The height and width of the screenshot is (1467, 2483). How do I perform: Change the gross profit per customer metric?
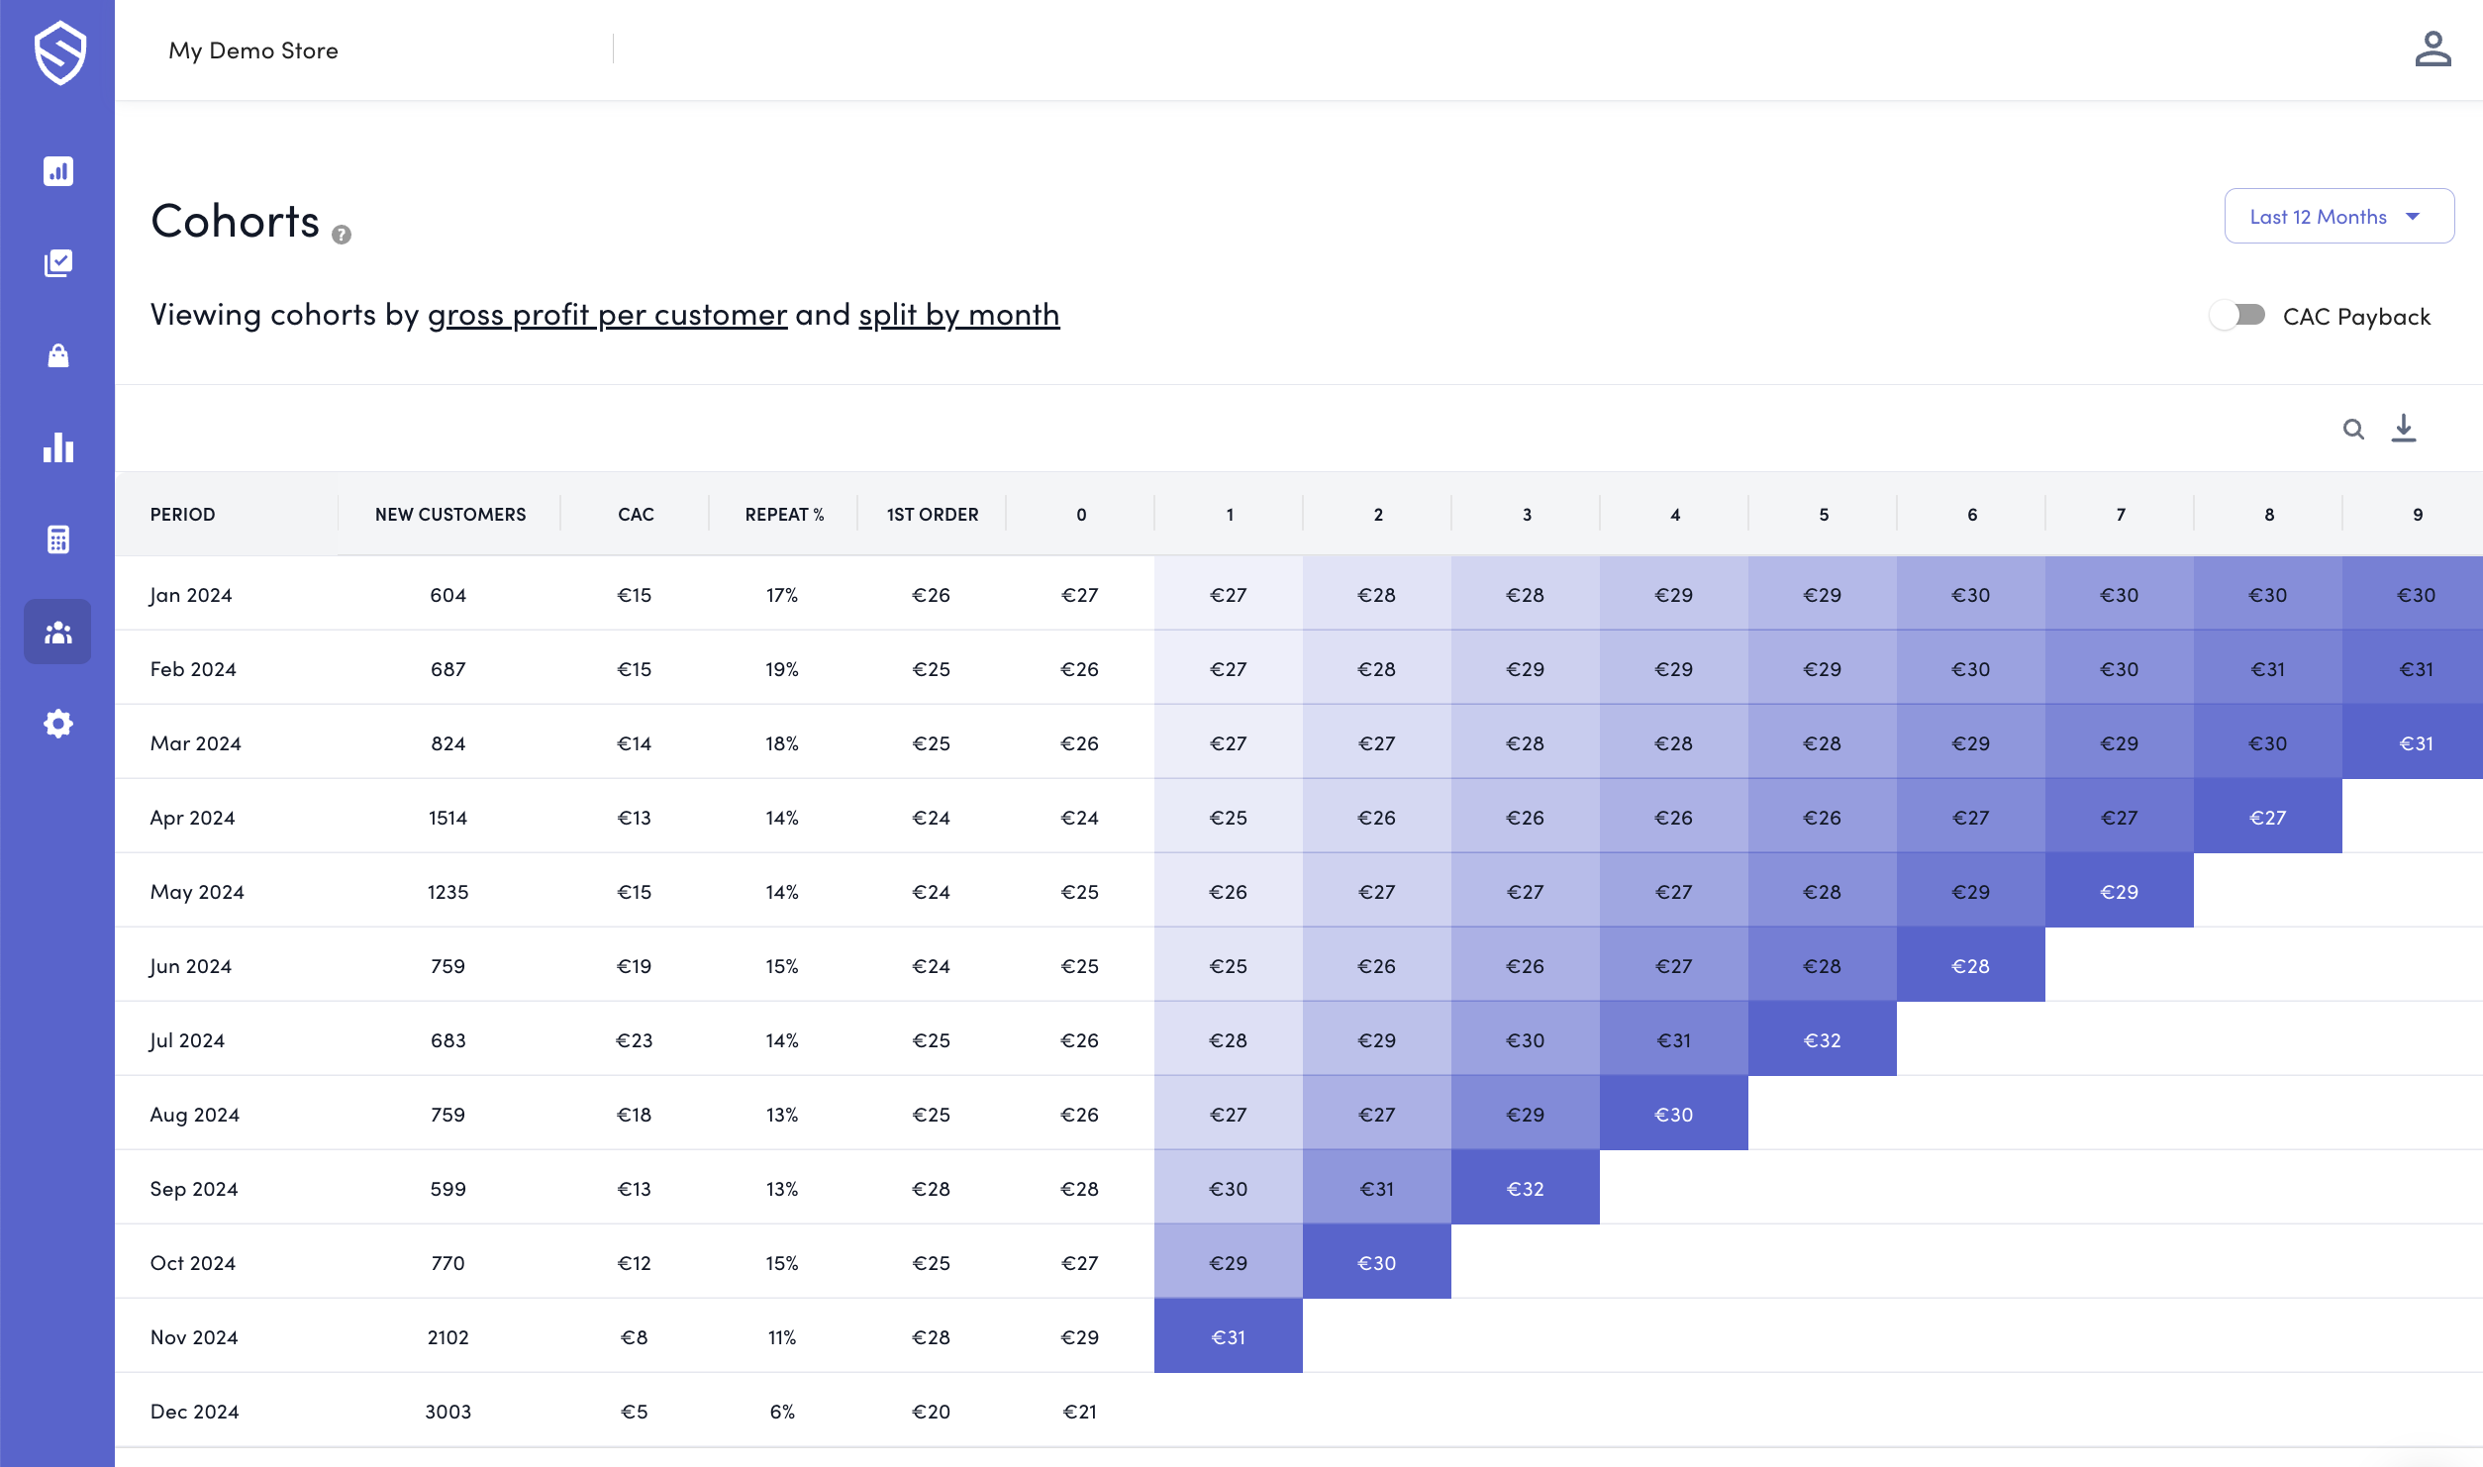(x=607, y=315)
